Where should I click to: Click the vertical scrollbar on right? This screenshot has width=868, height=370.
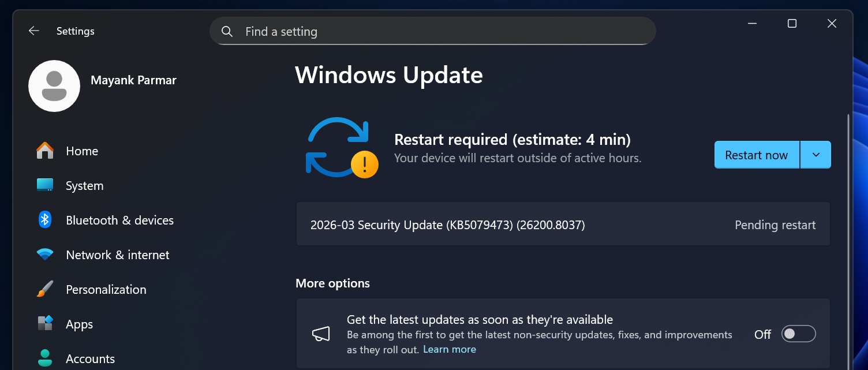pos(848,231)
